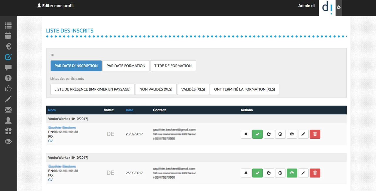Download the 'Validés (XLS)' list
The width and height of the screenshot is (376, 191).
coord(193,89)
